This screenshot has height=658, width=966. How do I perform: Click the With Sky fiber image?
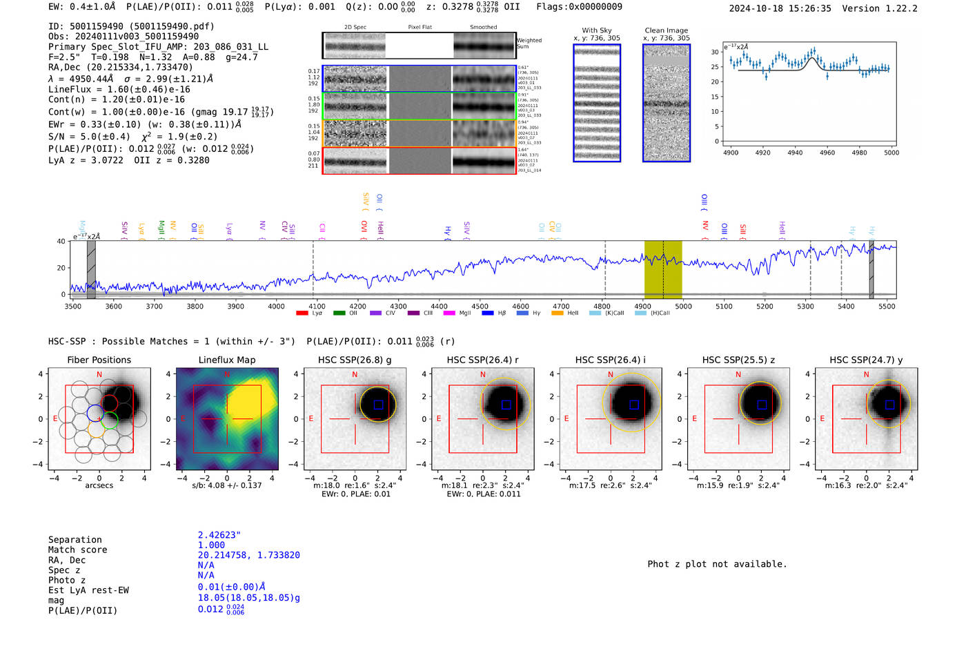tap(597, 103)
